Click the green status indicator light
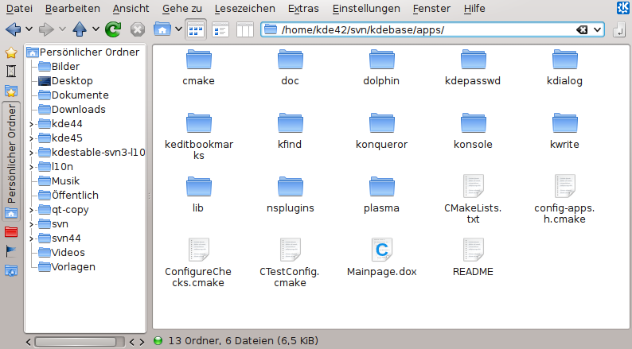The height and width of the screenshot is (349, 632). 158,341
